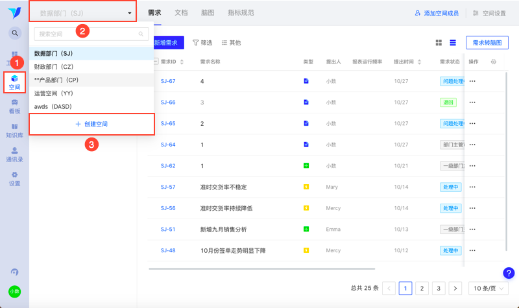519x308 pixels.
Task: Open the 10 条/页 page size dropdown
Action: coord(489,289)
